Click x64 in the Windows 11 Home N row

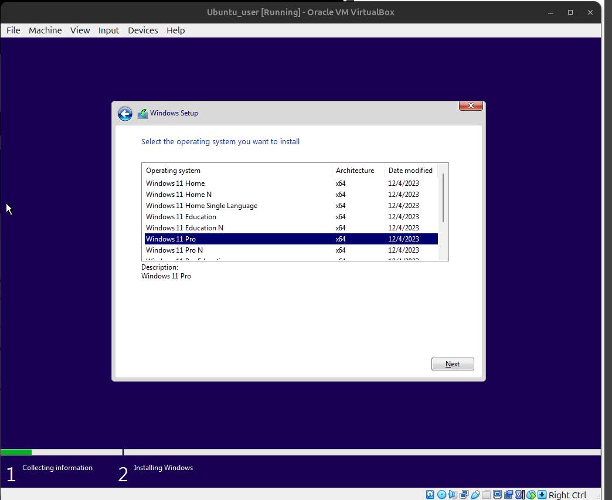pyautogui.click(x=341, y=195)
